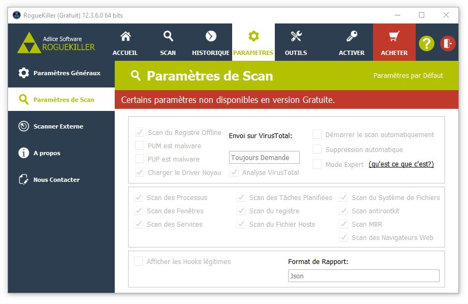Maximize the RogueKiller window
Viewport: 468px width, 304px height.
(422, 15)
